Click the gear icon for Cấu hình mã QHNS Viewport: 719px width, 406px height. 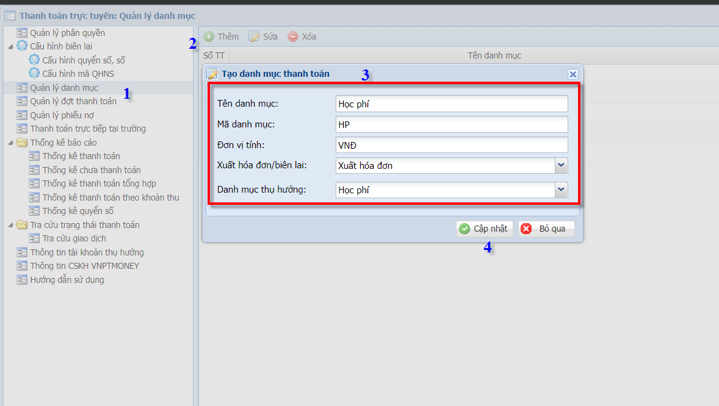tap(34, 74)
